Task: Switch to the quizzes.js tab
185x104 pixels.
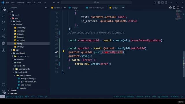Action: (58, 8)
